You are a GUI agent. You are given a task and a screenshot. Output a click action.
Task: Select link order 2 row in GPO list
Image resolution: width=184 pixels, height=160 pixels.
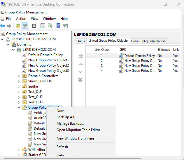click(133, 61)
